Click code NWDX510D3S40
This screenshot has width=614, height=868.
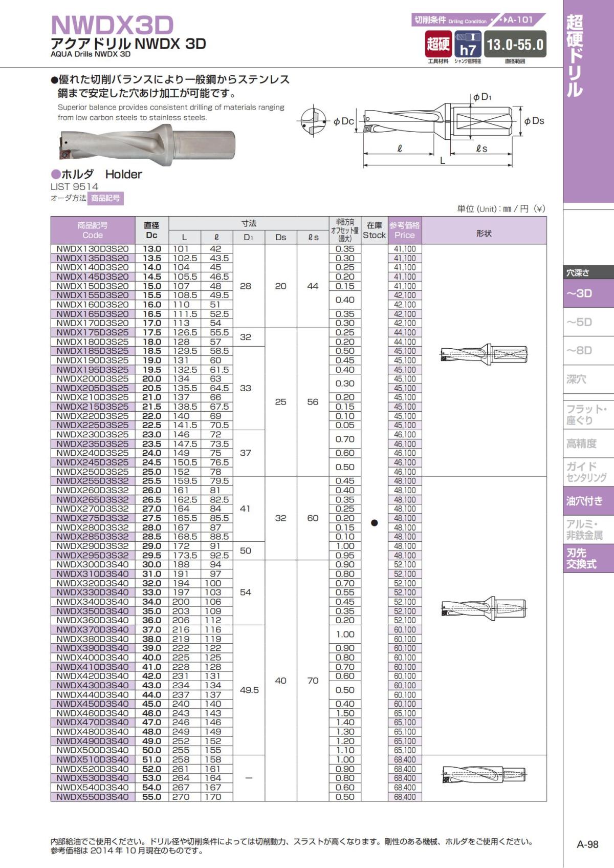click(x=93, y=759)
